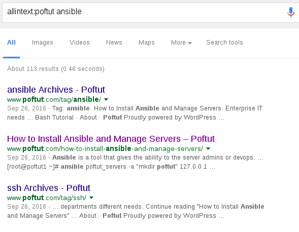The height and width of the screenshot is (232, 299).
Task: Open the News tab
Action: [x=114, y=43]
